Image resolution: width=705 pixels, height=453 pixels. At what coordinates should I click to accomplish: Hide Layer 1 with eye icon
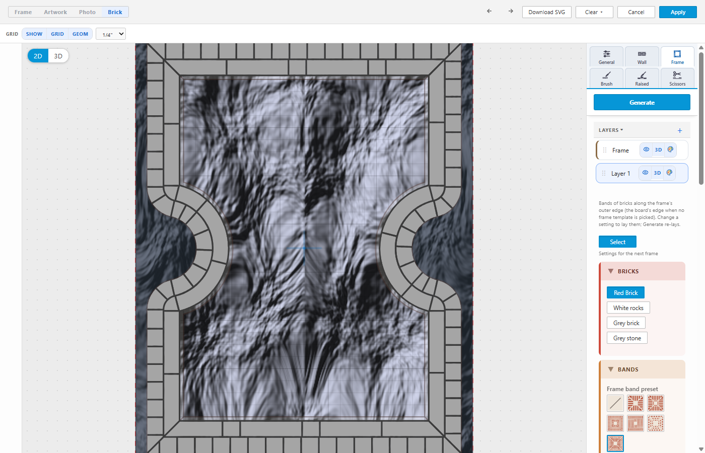click(645, 173)
